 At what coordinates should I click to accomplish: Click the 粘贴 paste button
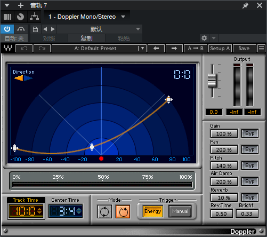pyautogui.click(x=124, y=38)
